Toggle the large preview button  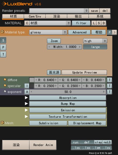tap(95, 47)
